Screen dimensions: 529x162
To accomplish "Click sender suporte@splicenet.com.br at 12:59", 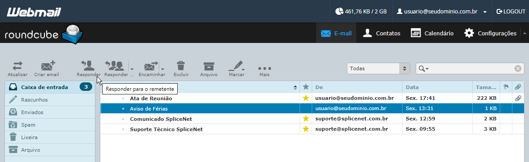I will tap(352, 119).
